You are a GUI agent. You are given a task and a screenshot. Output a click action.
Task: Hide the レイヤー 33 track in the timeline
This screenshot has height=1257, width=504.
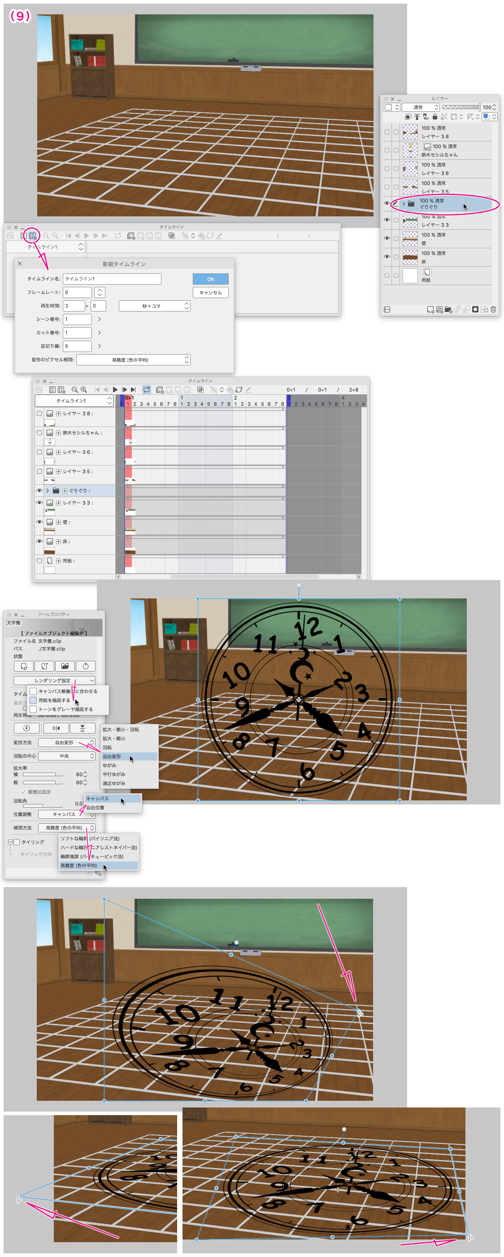point(39,503)
